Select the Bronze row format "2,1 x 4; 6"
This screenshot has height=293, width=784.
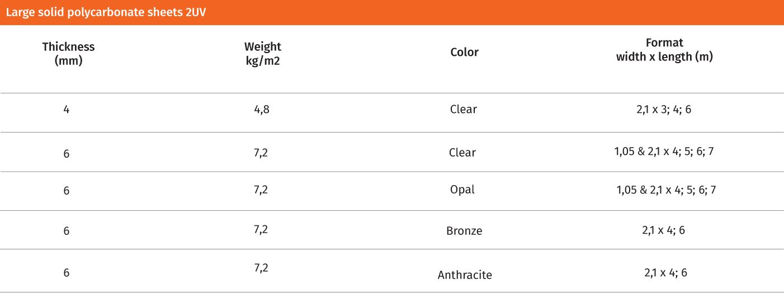coord(664,230)
